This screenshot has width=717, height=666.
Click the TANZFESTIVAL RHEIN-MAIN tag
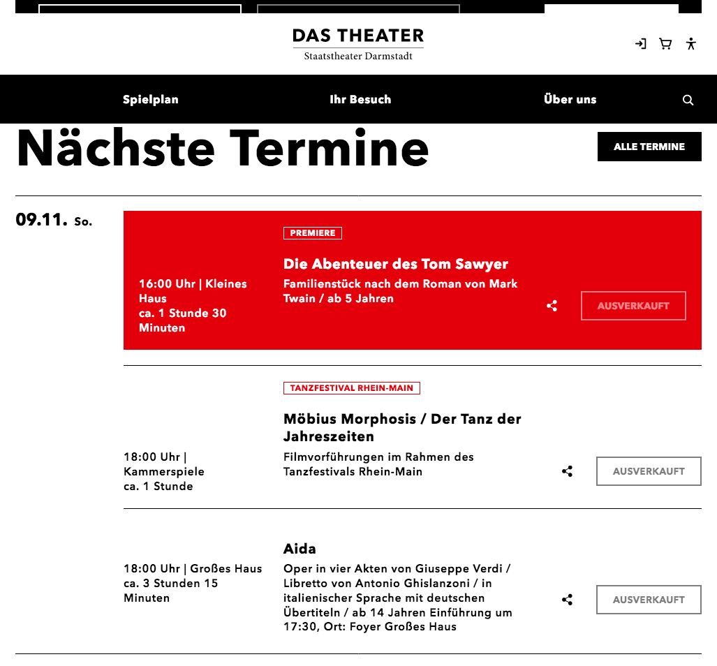coord(351,388)
